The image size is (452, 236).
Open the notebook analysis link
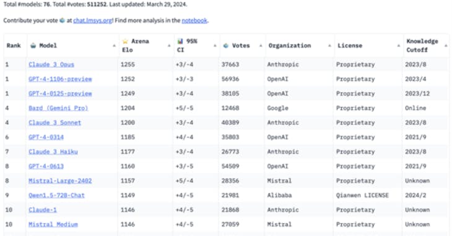pos(194,21)
